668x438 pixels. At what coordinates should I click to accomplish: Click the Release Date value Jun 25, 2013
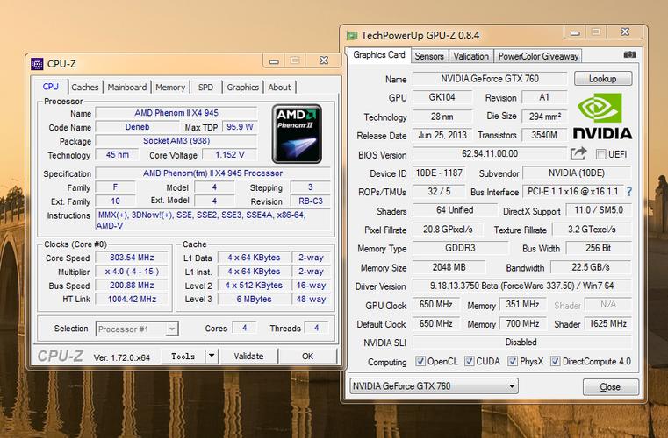(x=442, y=135)
